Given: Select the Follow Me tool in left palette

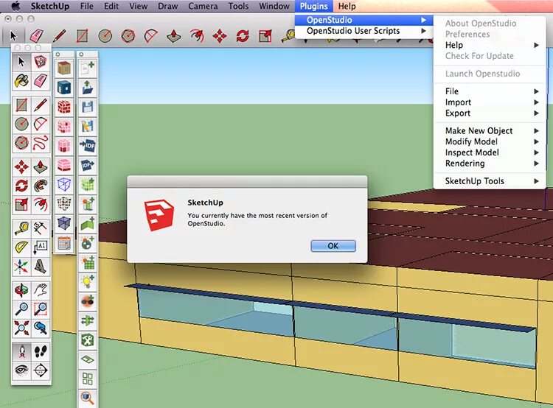Looking at the screenshot, I should (x=41, y=186).
